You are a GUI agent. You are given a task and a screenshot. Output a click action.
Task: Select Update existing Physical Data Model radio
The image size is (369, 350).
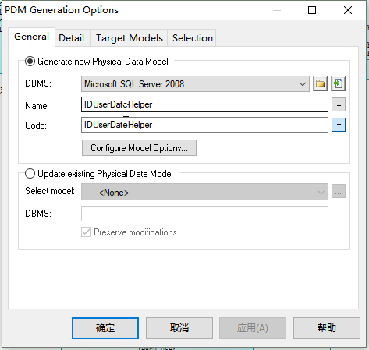pyautogui.click(x=30, y=174)
